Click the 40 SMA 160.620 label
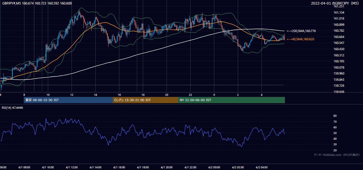This screenshot has width=363, height=170. coord(301,39)
